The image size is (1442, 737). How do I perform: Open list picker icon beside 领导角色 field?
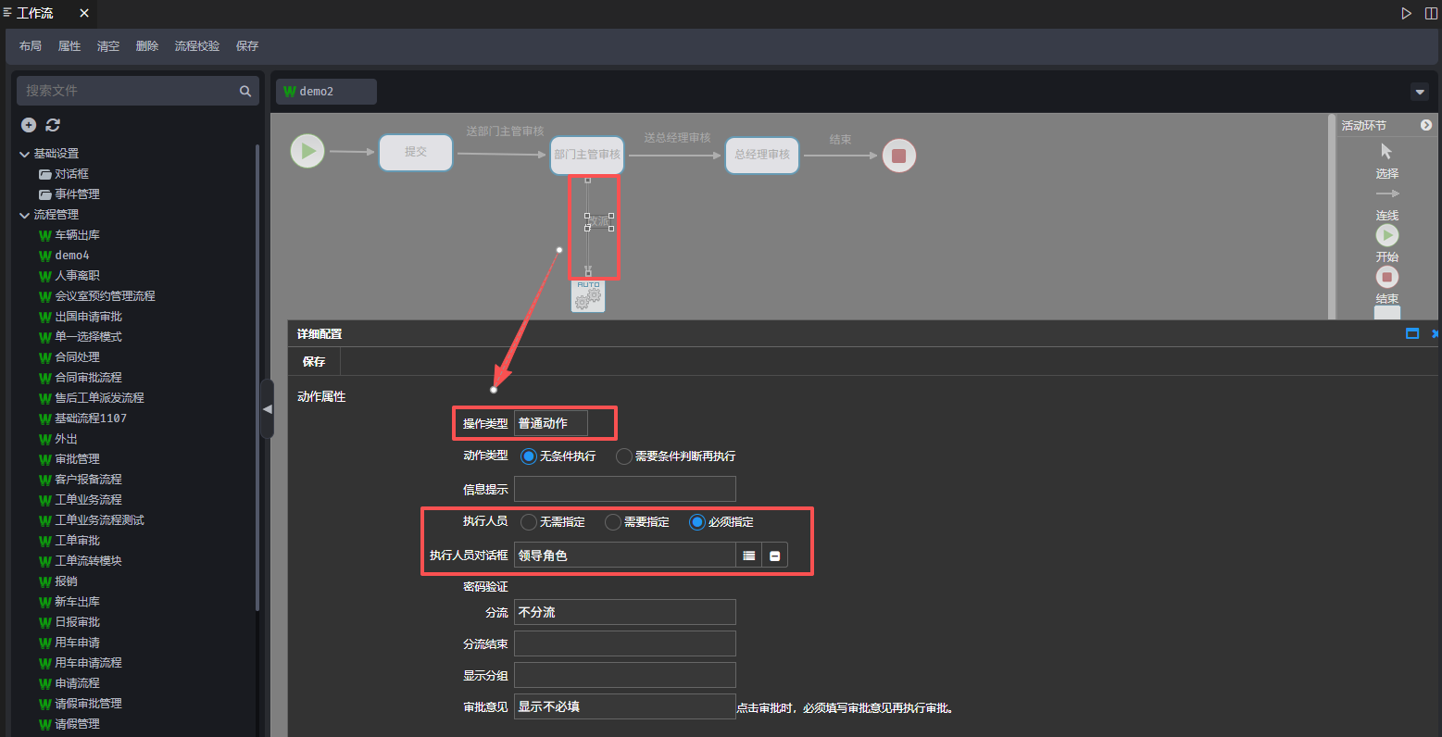coord(749,556)
